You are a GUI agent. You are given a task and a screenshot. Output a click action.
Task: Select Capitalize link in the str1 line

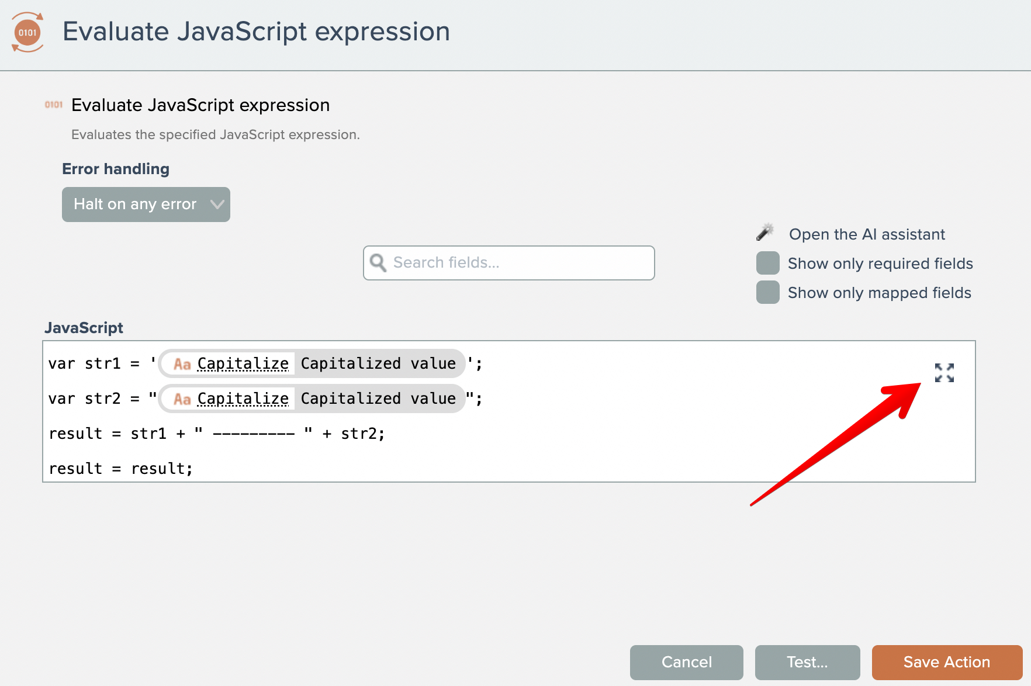click(x=243, y=363)
